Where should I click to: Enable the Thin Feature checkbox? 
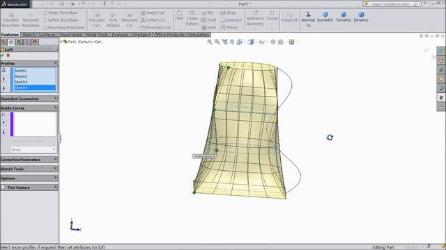(x=3, y=187)
